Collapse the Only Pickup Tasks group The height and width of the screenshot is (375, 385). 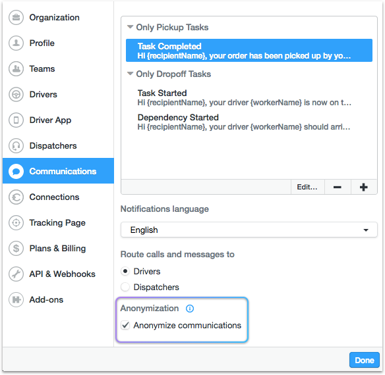coord(130,27)
